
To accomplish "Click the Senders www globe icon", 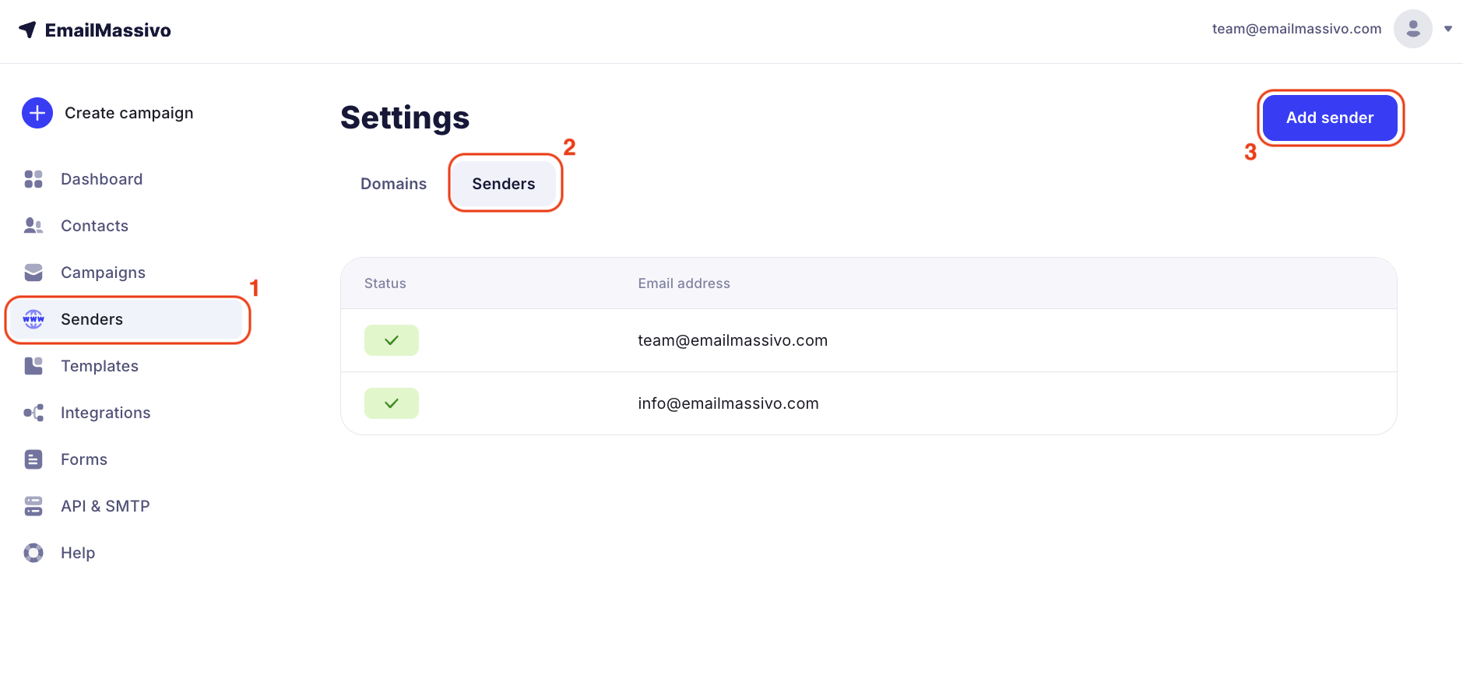I will (x=33, y=319).
